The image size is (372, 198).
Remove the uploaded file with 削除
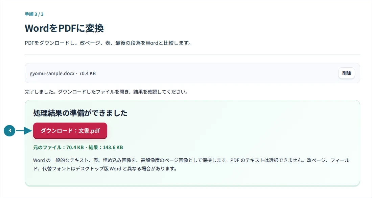pos(346,73)
